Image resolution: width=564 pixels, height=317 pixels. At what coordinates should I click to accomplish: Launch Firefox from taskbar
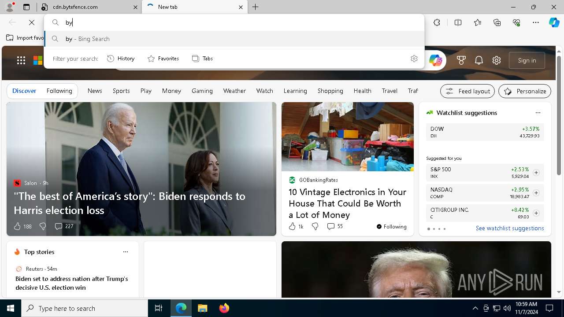pos(224,308)
